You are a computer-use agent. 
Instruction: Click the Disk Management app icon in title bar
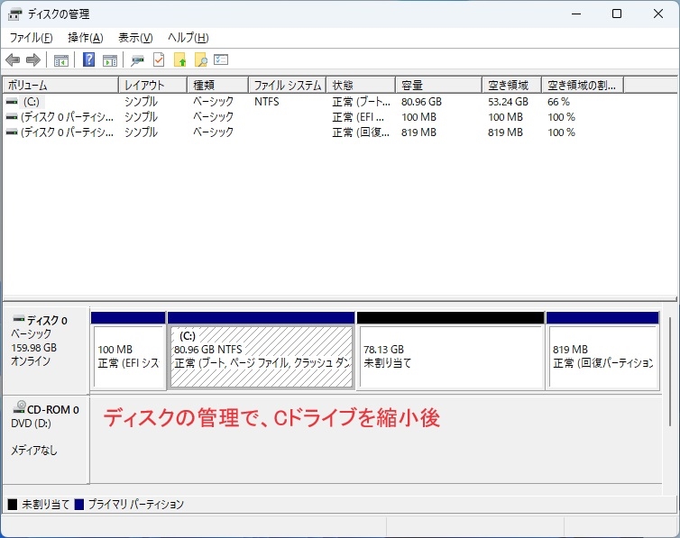[x=14, y=14]
